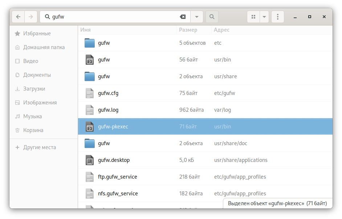The height and width of the screenshot is (219, 342).
Task: Select the gufw folder icon in usr/share
Action: tap(90, 76)
